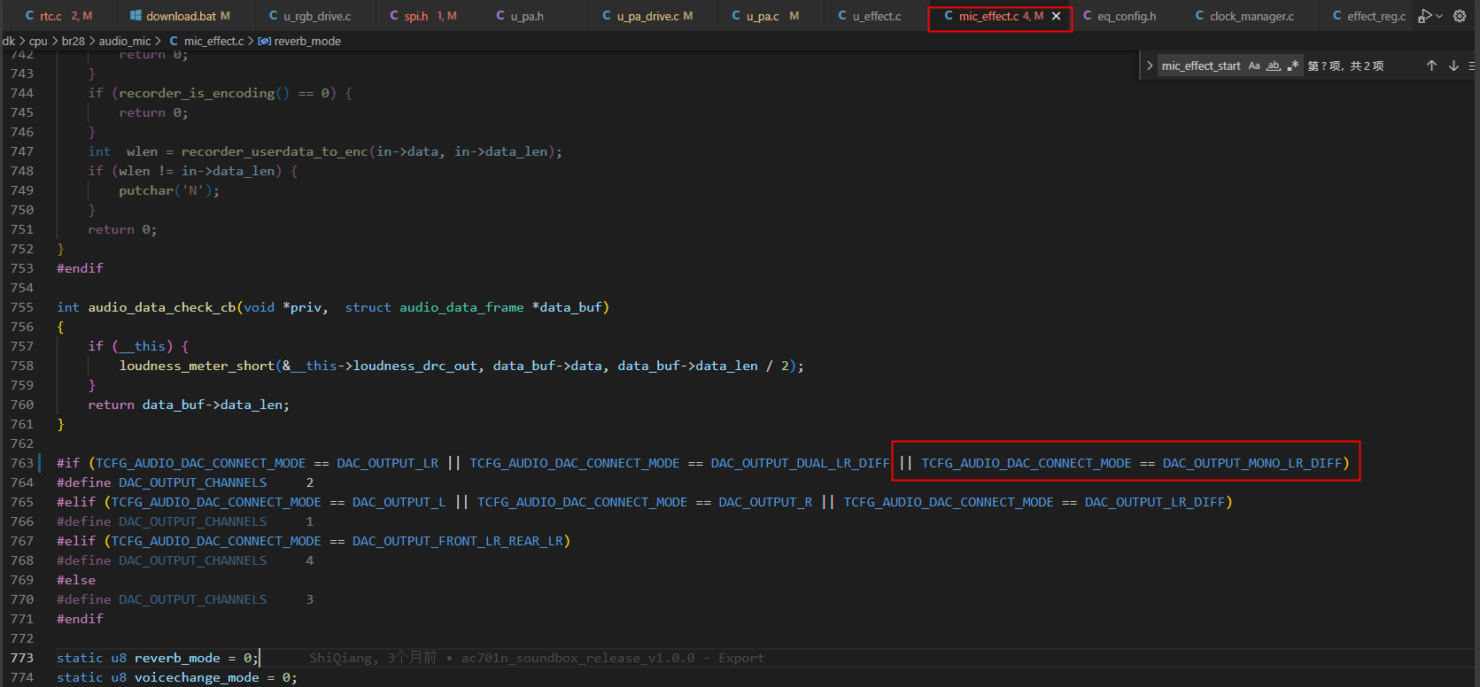The image size is (1480, 687).
Task: Go to next match arrow
Action: [1453, 66]
